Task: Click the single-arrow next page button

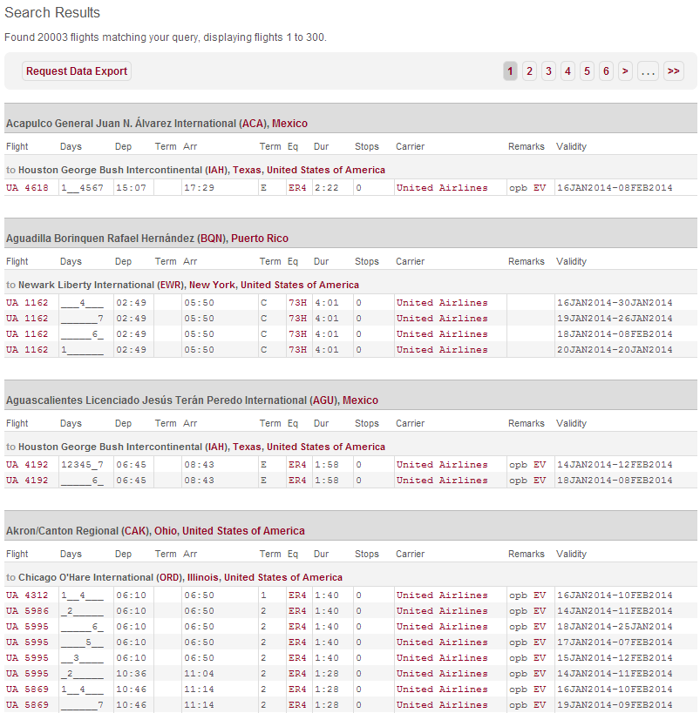Action: [x=625, y=71]
